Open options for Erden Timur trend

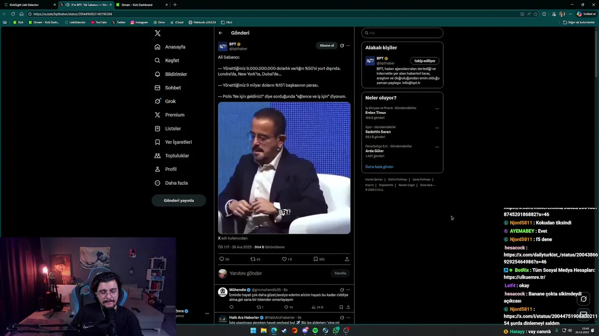click(437, 109)
